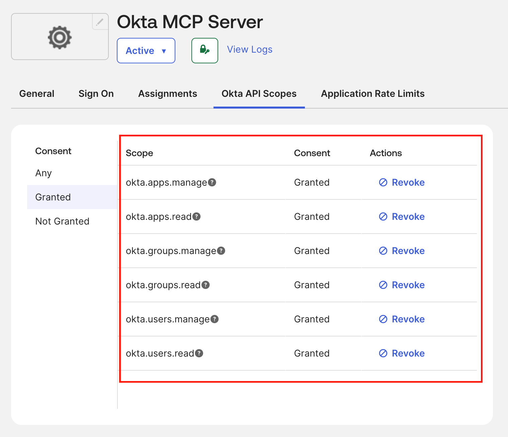Viewport: 508px width, 437px height.
Task: Click help icon beside okta.groups.read
Action: pyautogui.click(x=205, y=285)
